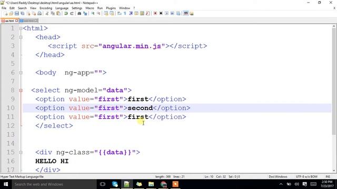Open the Window menu
337x189 pixels.
point(124,8)
